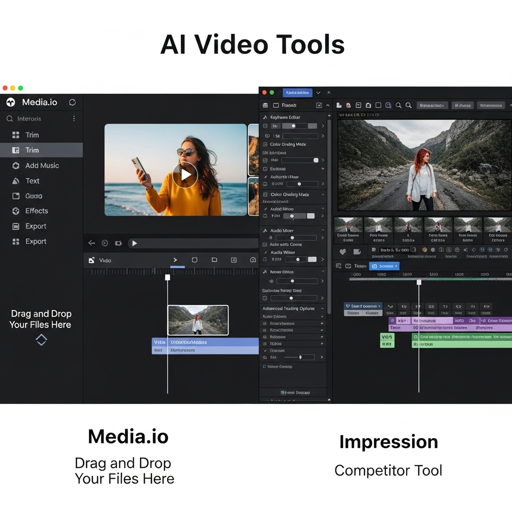The height and width of the screenshot is (512, 512).
Task: Click the play button in Media.io playback bar
Action: coord(134,243)
